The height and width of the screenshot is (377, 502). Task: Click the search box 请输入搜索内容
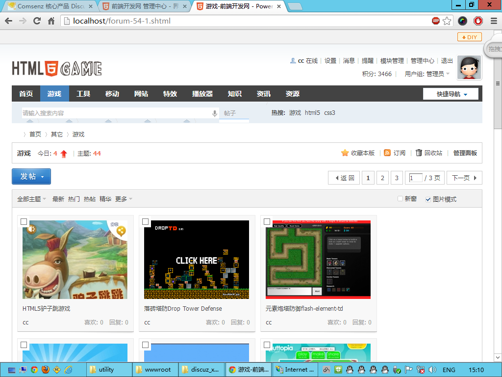[116, 113]
